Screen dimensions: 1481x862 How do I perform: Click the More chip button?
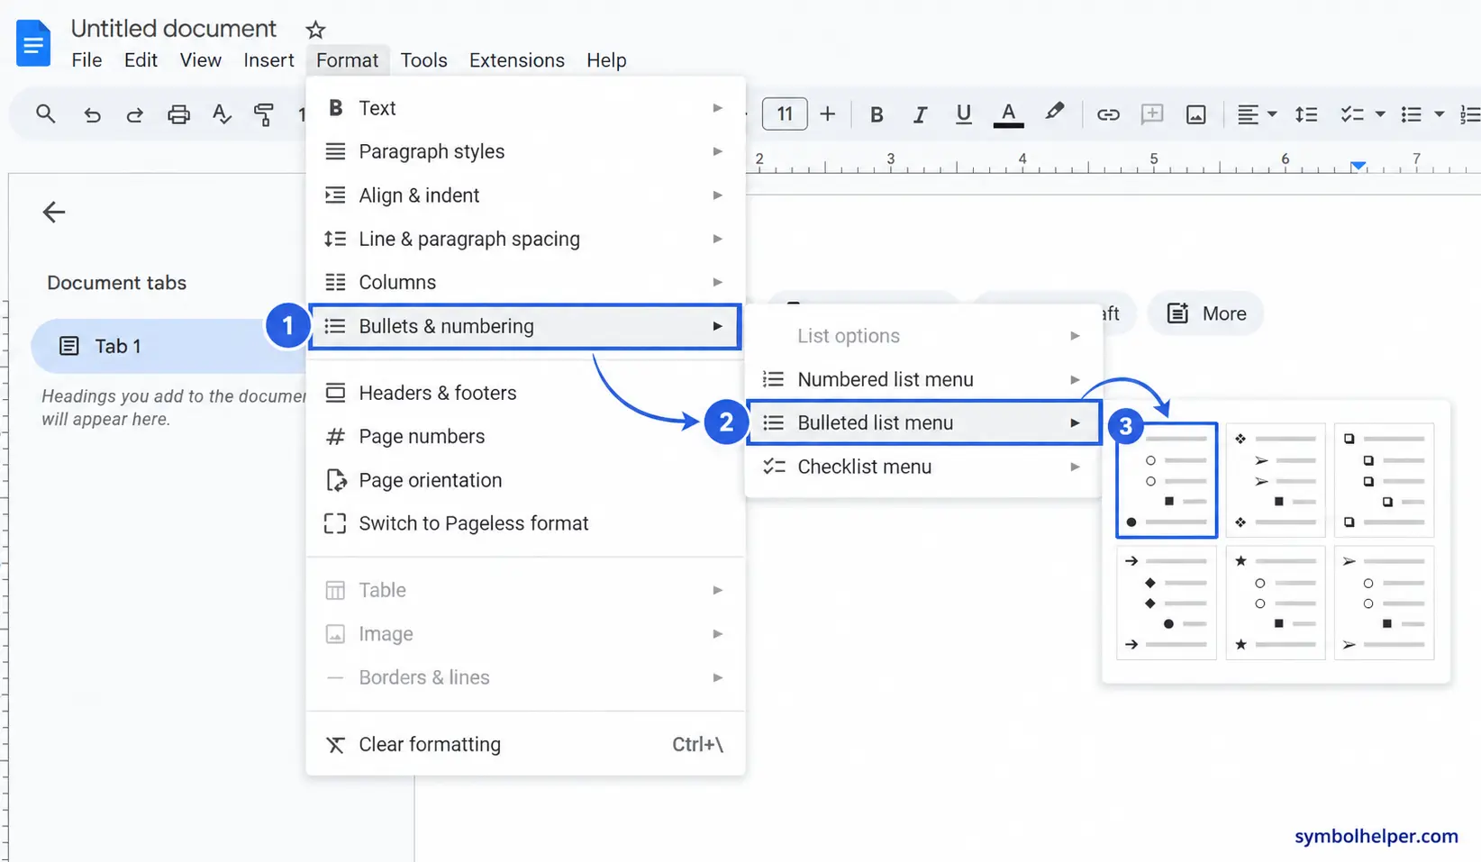[x=1205, y=313]
